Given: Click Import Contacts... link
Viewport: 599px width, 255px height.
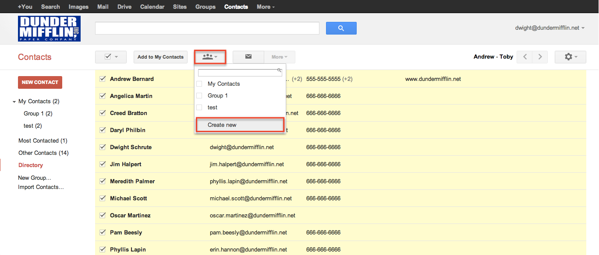Looking at the screenshot, I should [41, 187].
